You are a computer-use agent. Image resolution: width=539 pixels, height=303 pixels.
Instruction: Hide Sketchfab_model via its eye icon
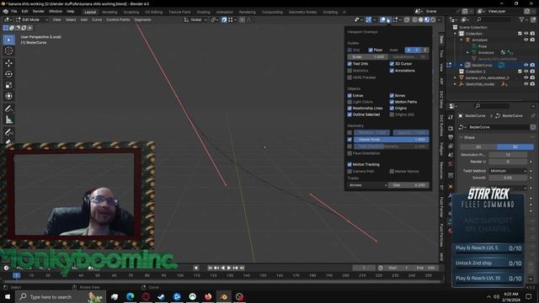[x=526, y=84]
